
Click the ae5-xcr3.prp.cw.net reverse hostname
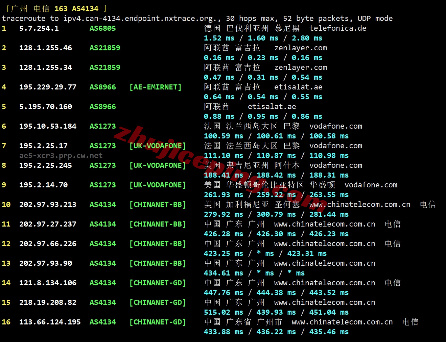click(61, 156)
